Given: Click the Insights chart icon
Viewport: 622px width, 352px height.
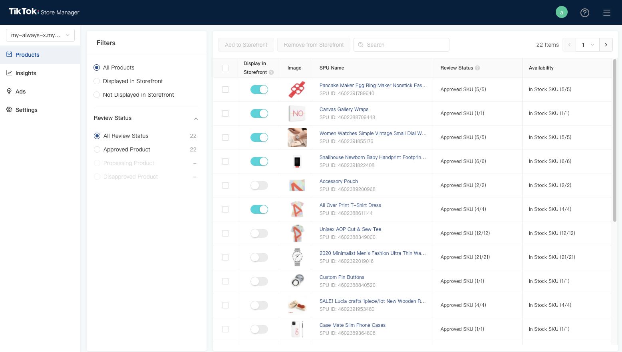Looking at the screenshot, I should click(x=9, y=73).
